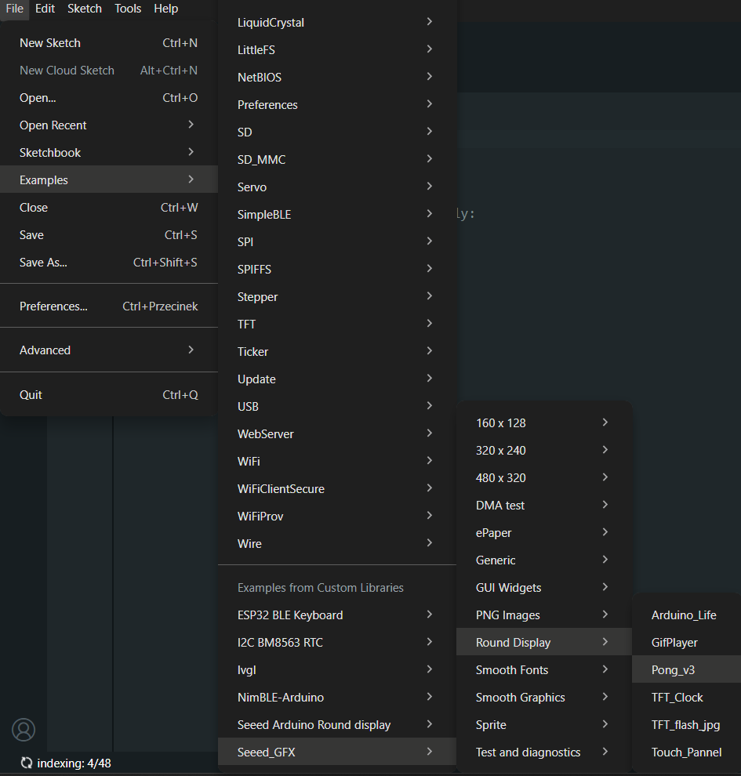Open the Help menu
The width and height of the screenshot is (741, 776).
[165, 9]
